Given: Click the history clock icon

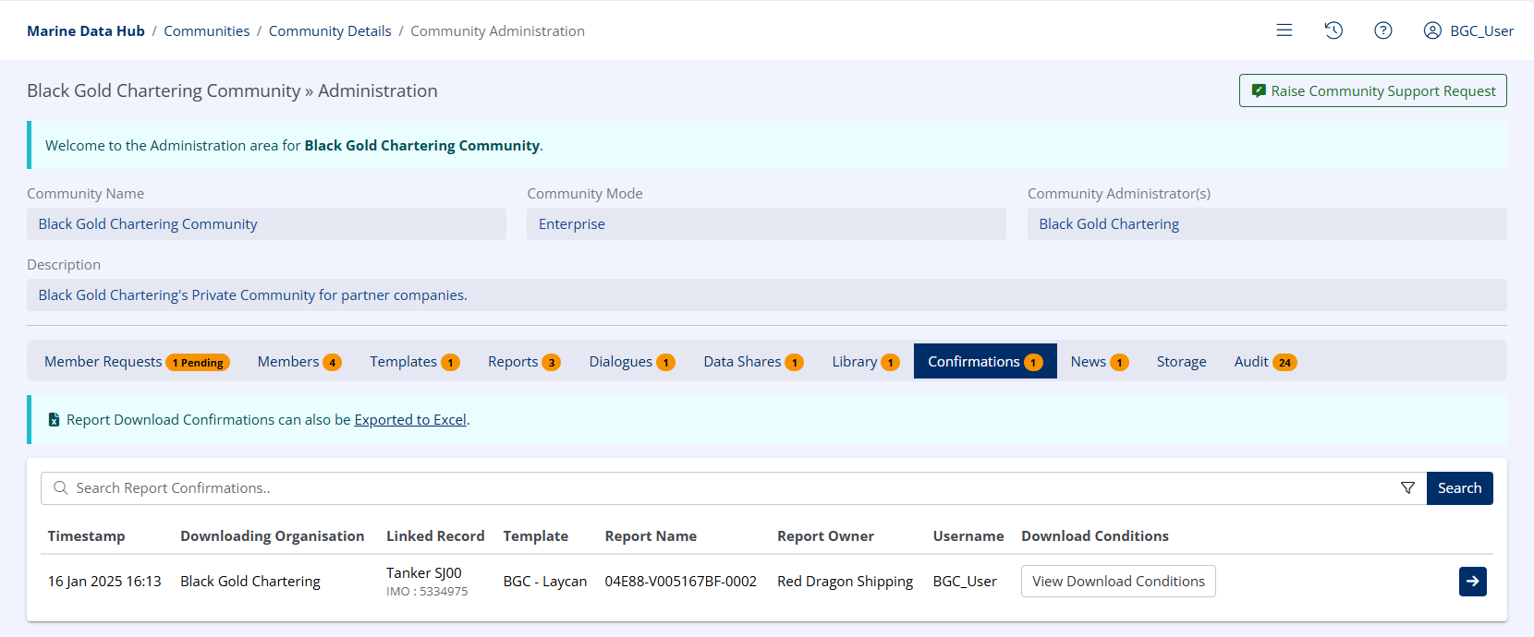Looking at the screenshot, I should (x=1333, y=30).
